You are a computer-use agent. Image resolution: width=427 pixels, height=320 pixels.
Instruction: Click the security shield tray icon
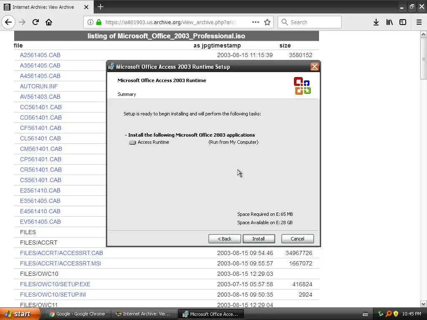point(396,314)
